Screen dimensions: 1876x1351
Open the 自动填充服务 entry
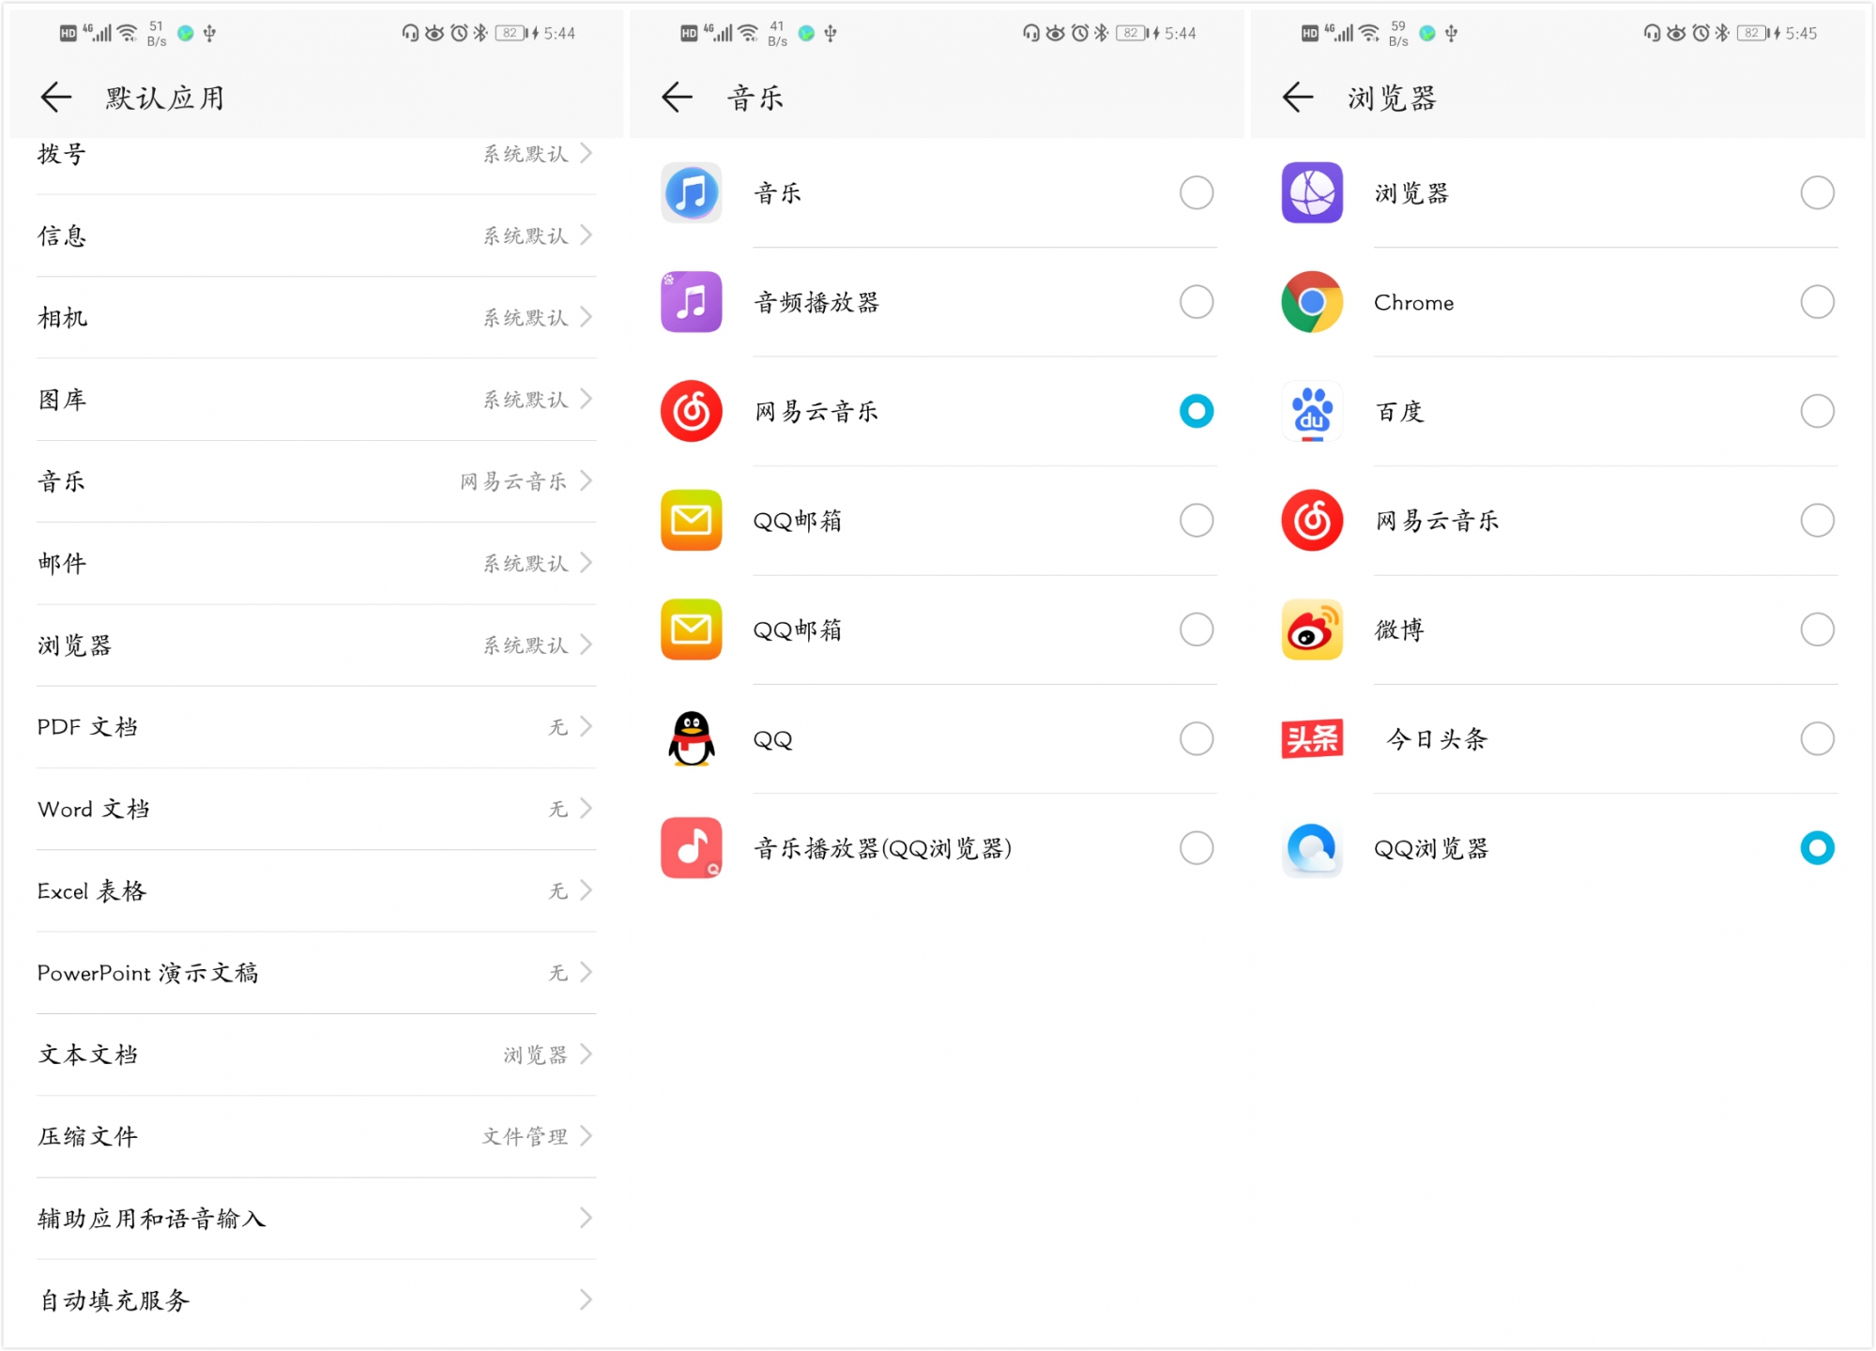pos(314,1300)
